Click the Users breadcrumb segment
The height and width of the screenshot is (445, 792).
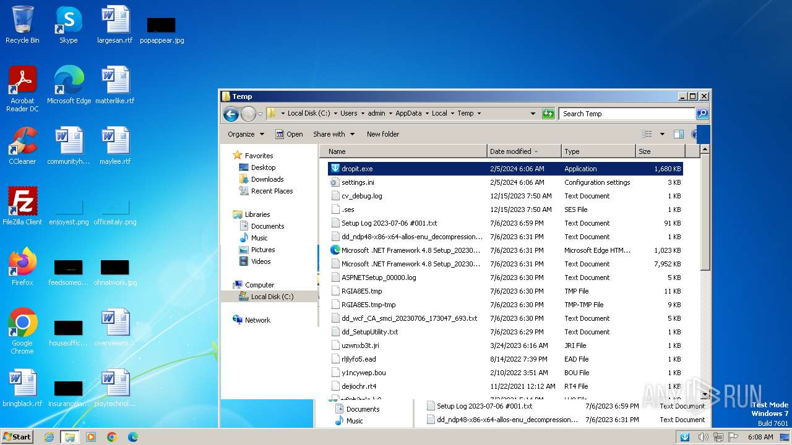tap(348, 114)
